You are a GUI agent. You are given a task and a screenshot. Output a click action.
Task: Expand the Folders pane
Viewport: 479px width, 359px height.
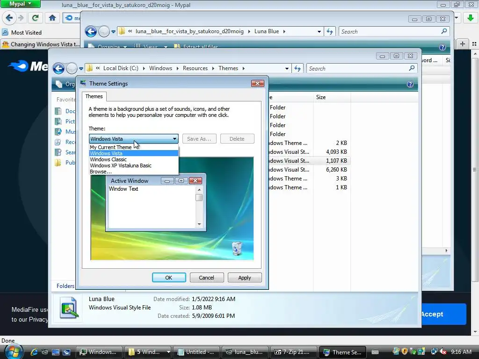pos(65,286)
